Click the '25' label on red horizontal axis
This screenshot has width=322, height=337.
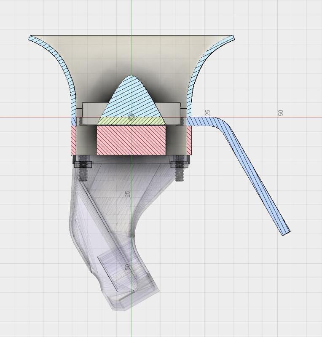(x=207, y=112)
